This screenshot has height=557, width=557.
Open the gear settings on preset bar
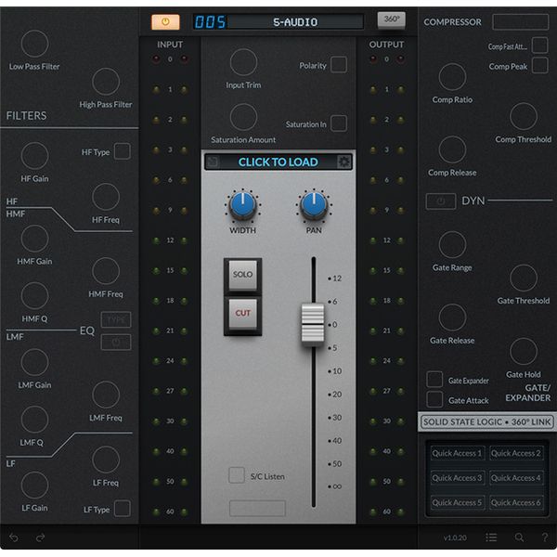click(343, 162)
